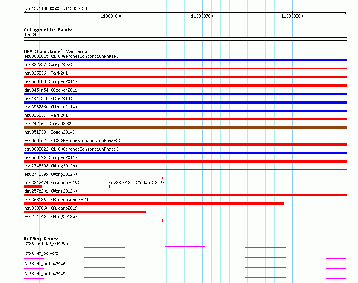Open the nsv563390 (Cooper2011) label

pyautogui.click(x=51, y=157)
